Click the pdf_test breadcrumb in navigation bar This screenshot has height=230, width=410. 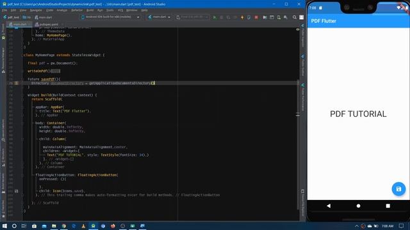(11, 17)
